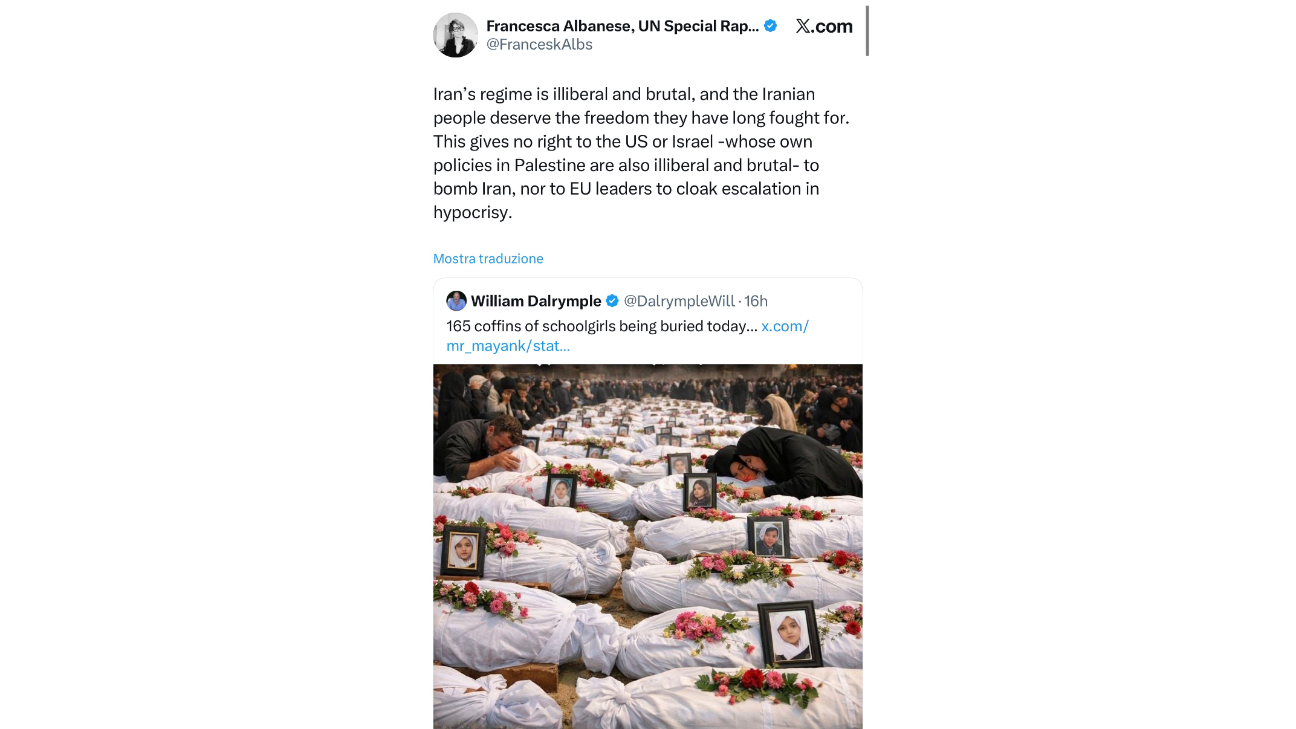The height and width of the screenshot is (729, 1296).
Task: Click Mostra traduzione link
Action: pos(488,259)
